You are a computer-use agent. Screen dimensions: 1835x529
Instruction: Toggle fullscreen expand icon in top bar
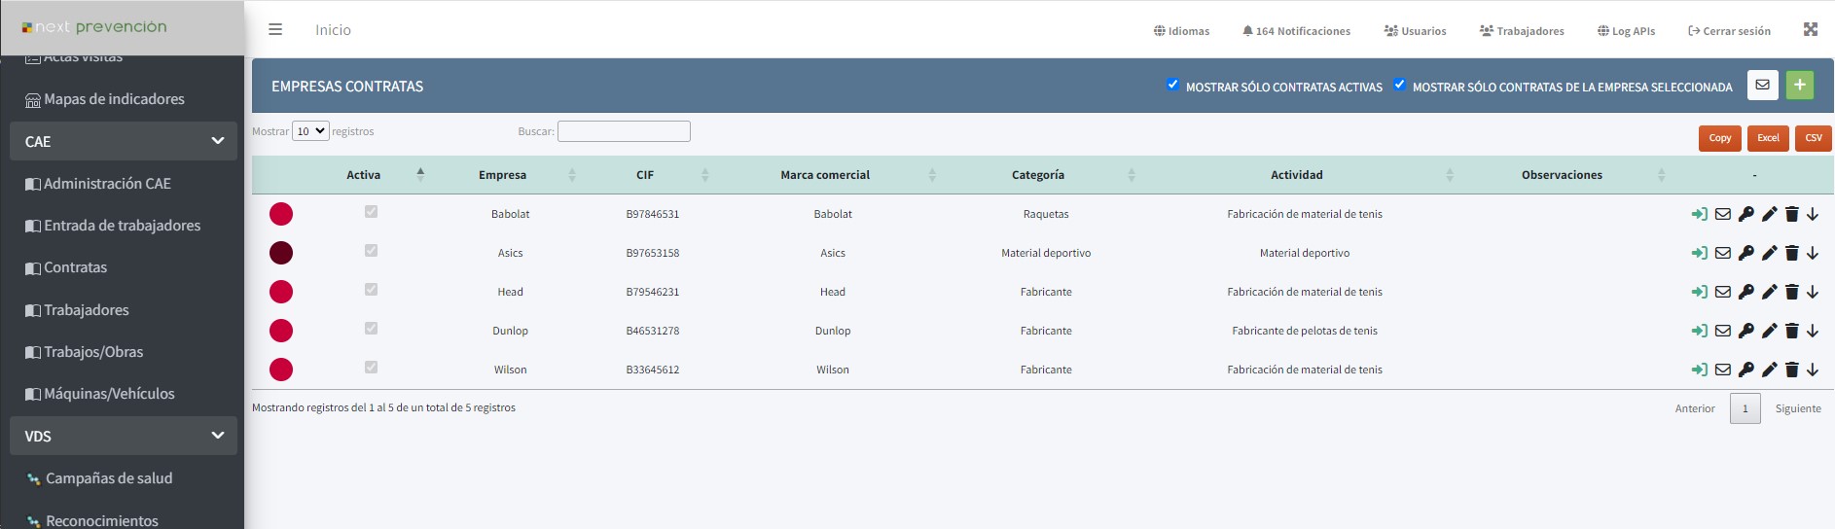tap(1810, 30)
